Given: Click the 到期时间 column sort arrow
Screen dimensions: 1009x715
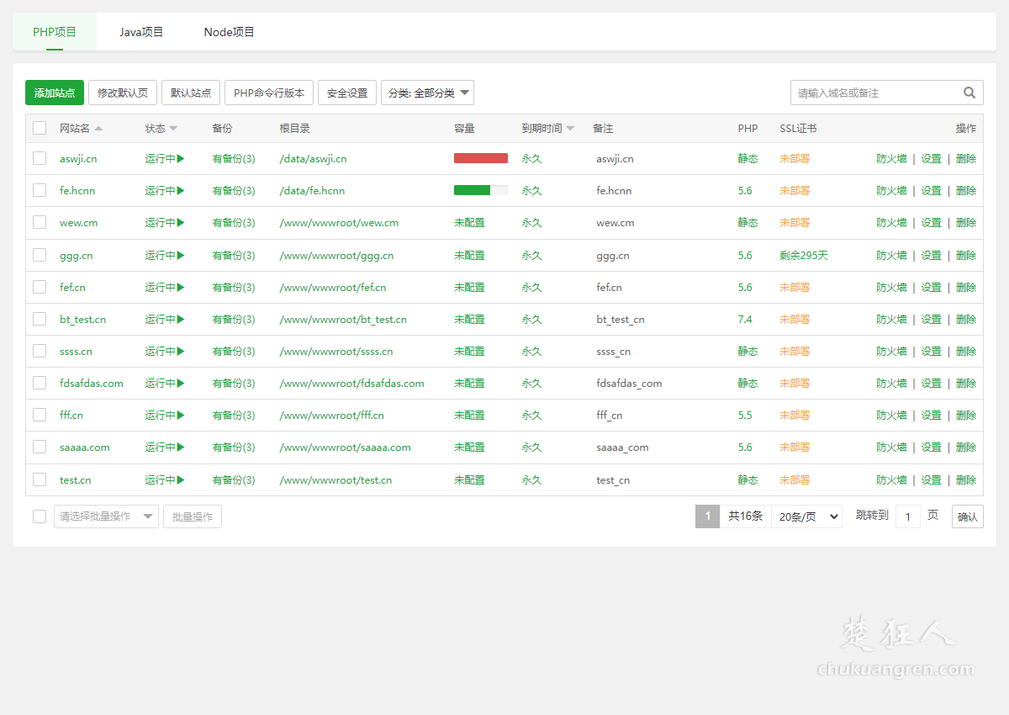Looking at the screenshot, I should tap(570, 129).
